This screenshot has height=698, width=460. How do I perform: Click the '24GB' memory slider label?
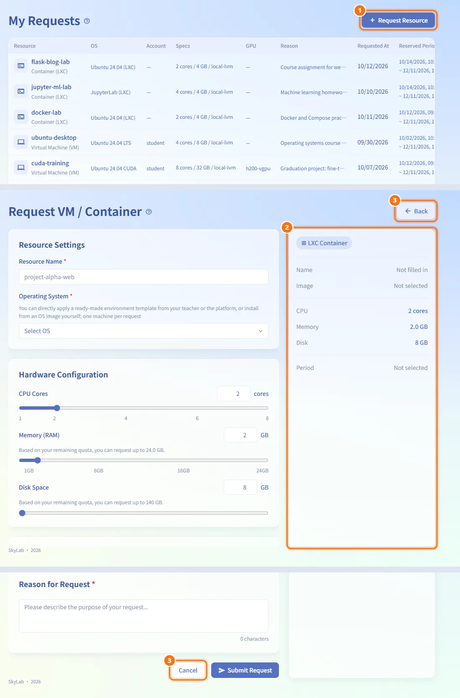262,471
